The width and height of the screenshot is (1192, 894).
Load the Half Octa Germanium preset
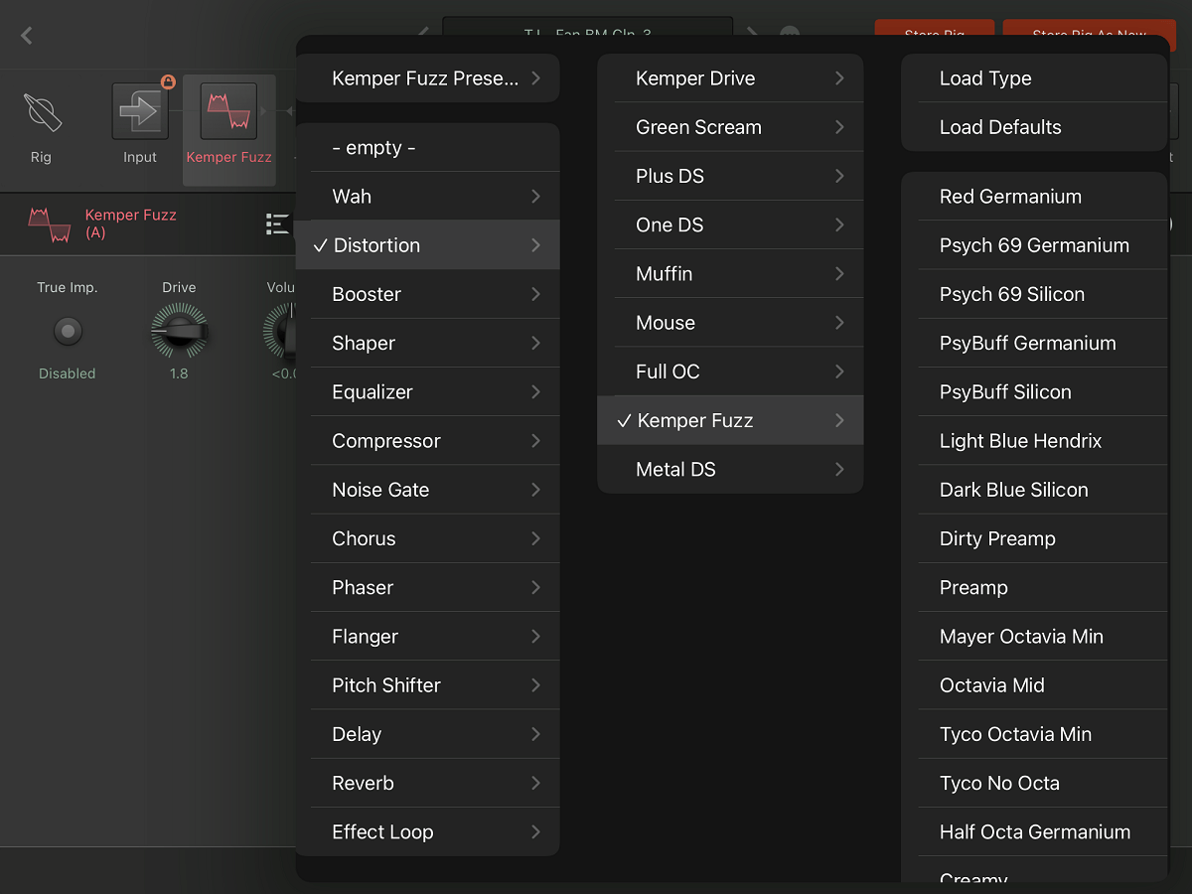pyautogui.click(x=1034, y=832)
